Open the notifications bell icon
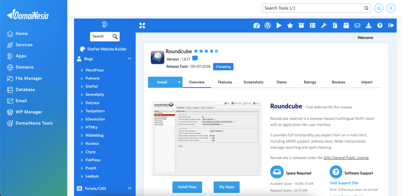This screenshot has height=196, width=402. point(378,8)
